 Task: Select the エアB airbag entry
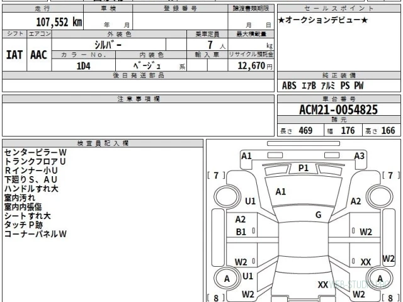309,86
